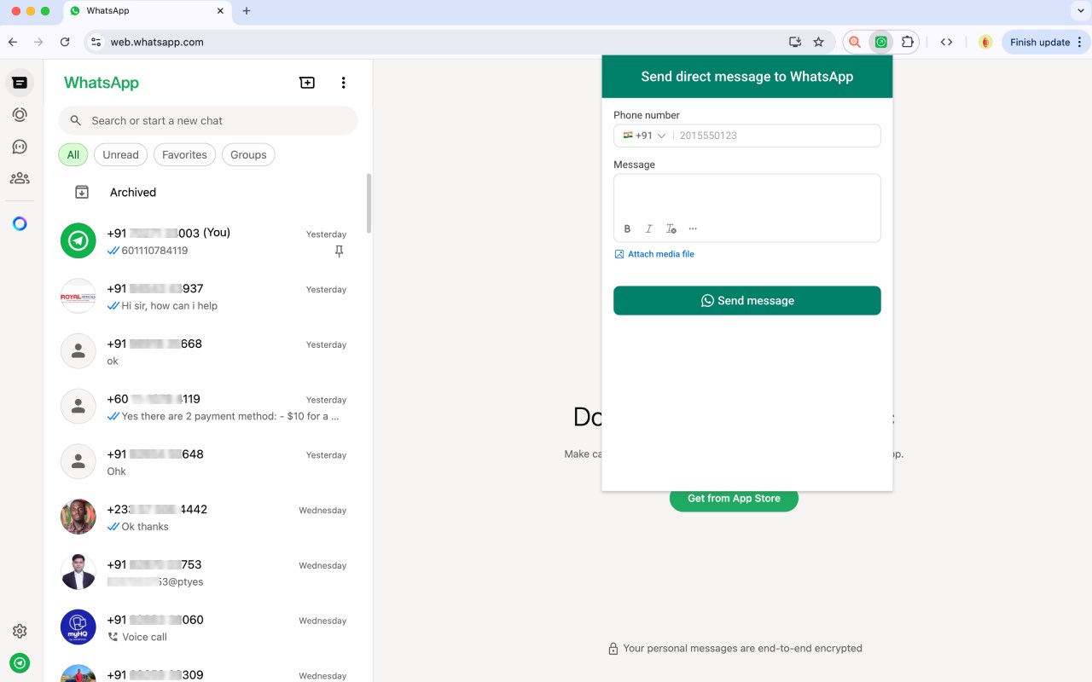The height and width of the screenshot is (682, 1092).
Task: Select the Groups chat filter
Action: coord(248,154)
